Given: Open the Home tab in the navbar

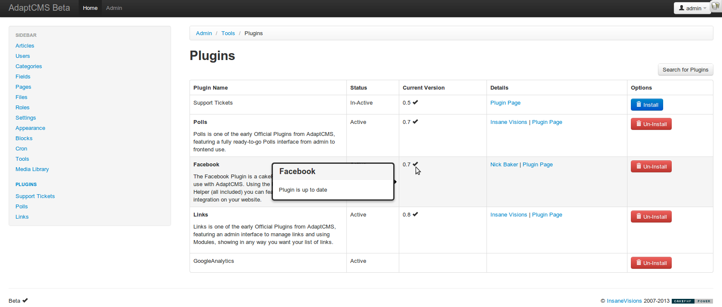Looking at the screenshot, I should pos(90,8).
